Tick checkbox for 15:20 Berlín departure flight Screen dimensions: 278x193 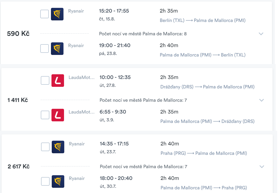(x=44, y=14)
